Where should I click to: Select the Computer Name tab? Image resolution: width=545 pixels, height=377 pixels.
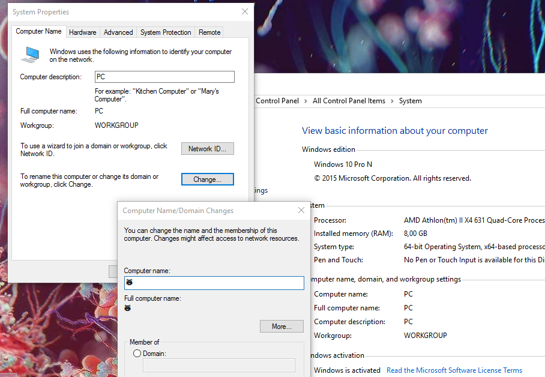point(38,32)
